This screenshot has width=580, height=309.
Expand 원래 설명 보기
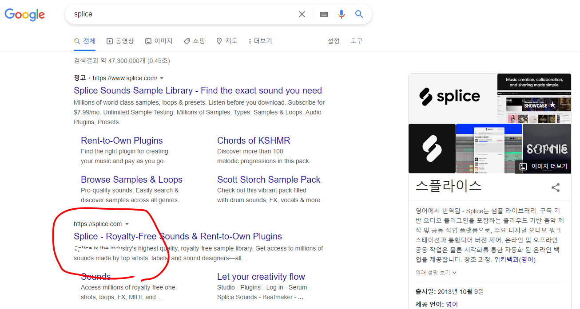[436, 273]
